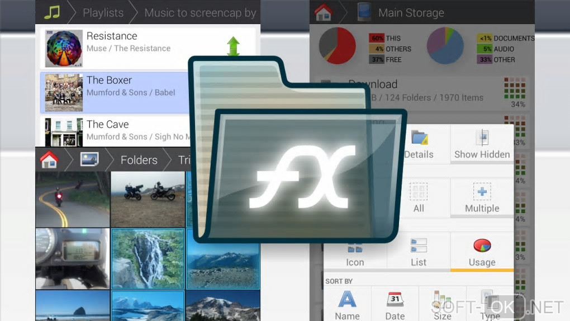Sort by Size
Image resolution: width=570 pixels, height=321 pixels.
tap(443, 305)
